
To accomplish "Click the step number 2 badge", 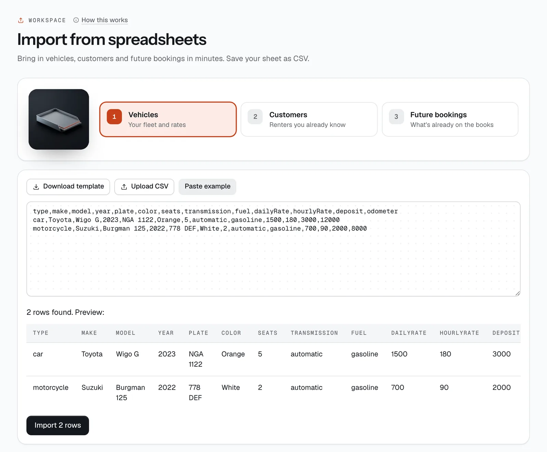I will point(255,117).
